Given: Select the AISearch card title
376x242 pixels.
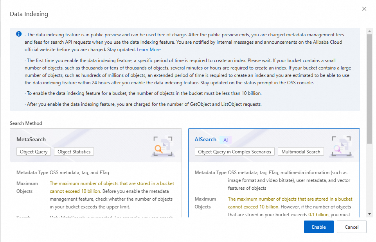Looking at the screenshot, I should 205,139.
